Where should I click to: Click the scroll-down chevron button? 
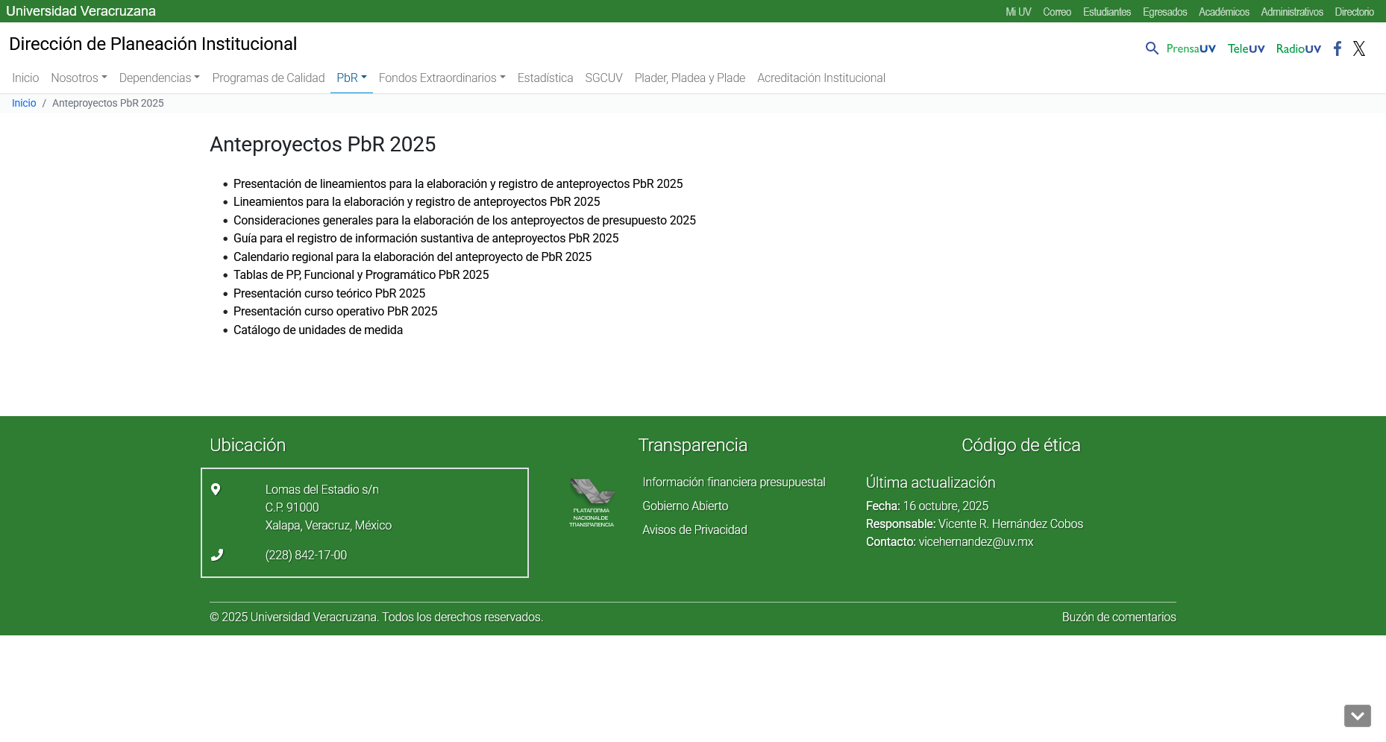click(1357, 716)
